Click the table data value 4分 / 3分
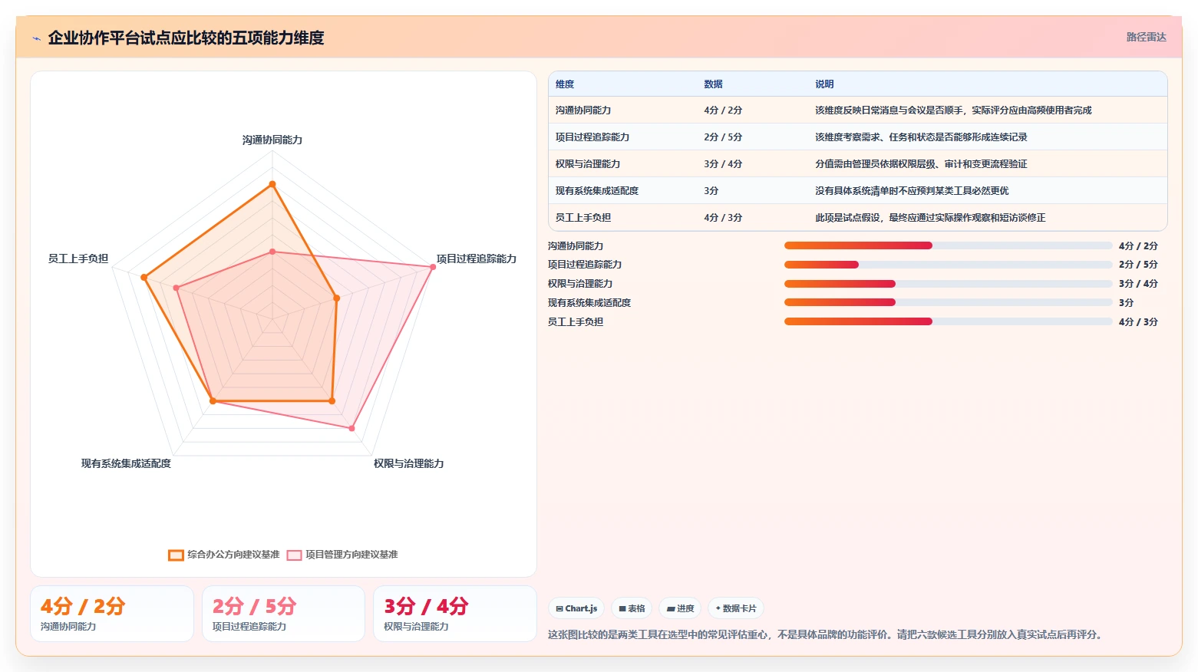This screenshot has width=1198, height=672. (x=723, y=218)
